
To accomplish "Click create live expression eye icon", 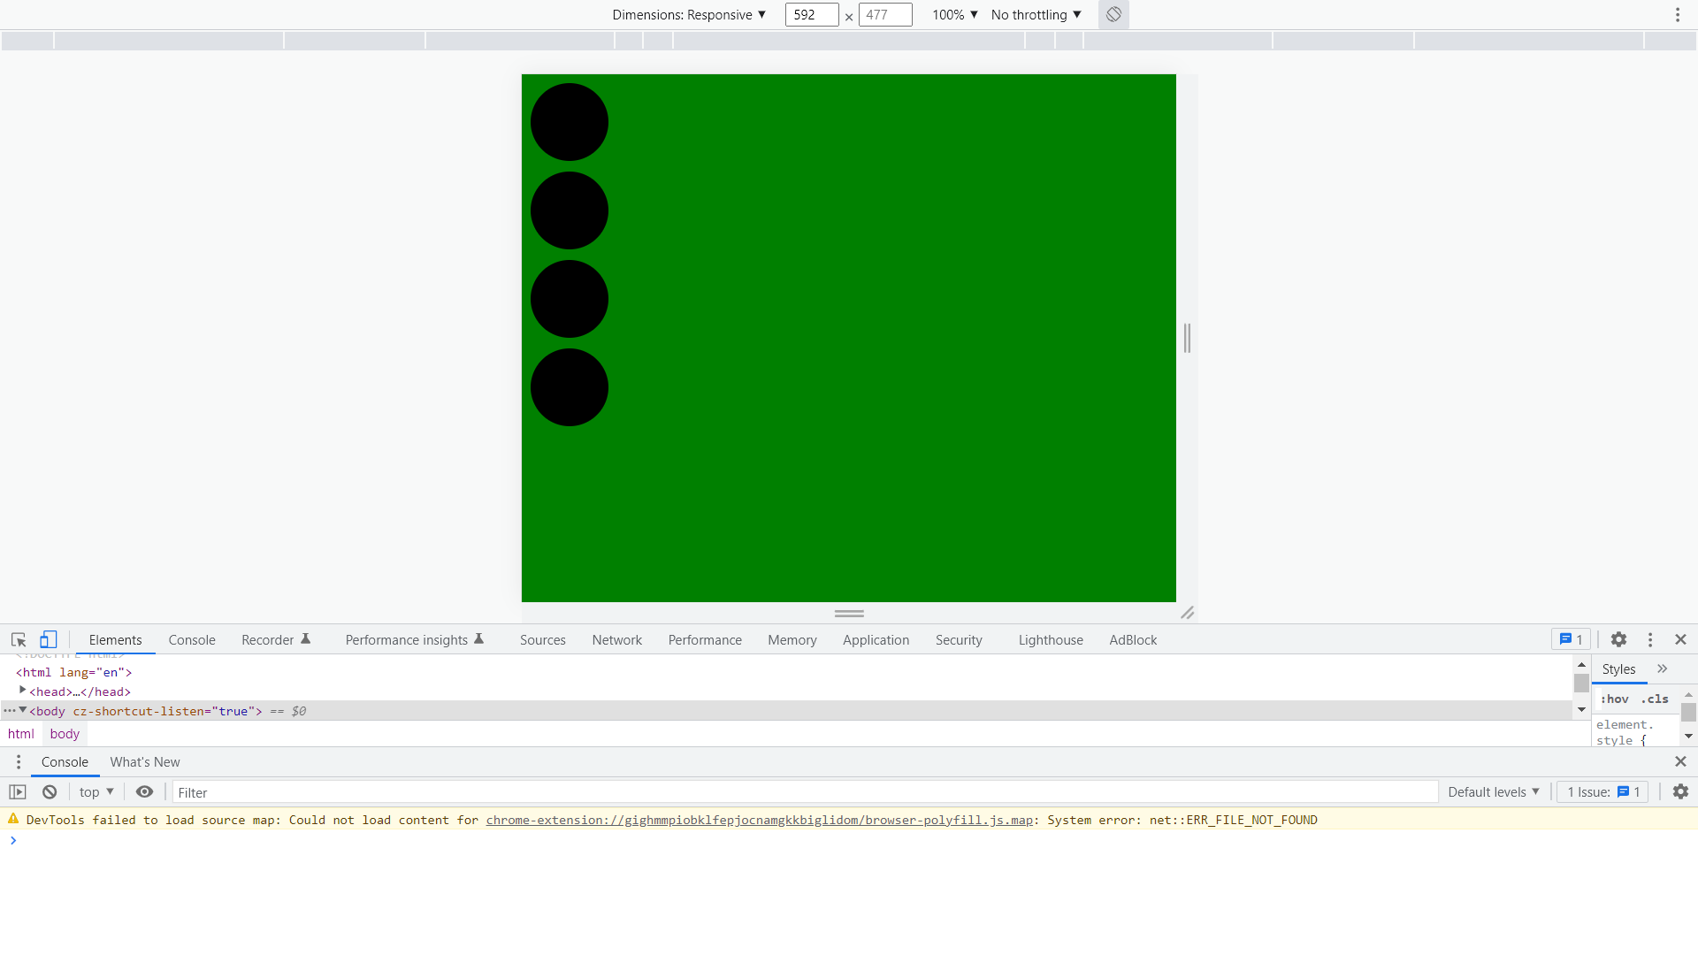I will [x=144, y=792].
